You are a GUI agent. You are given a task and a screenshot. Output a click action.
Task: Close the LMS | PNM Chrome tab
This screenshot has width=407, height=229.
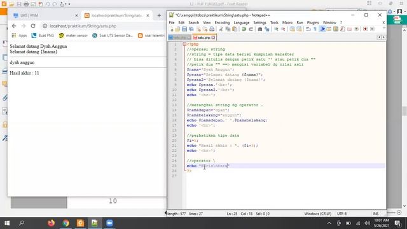click(x=76, y=15)
